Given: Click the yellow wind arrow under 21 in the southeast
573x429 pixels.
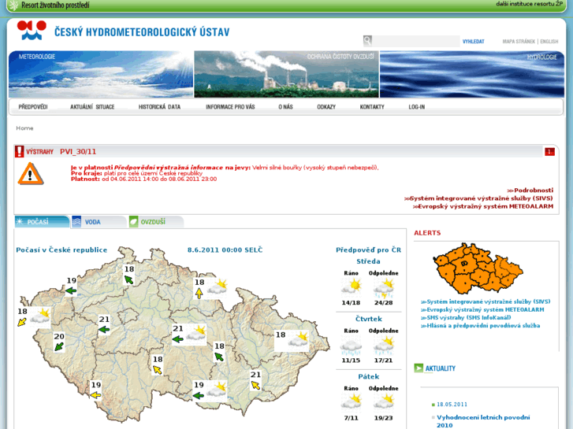Looking at the screenshot, I should pyautogui.click(x=255, y=385).
